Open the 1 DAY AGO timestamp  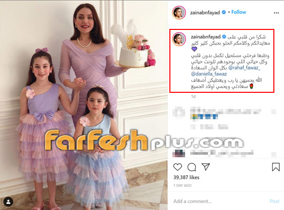(x=183, y=185)
